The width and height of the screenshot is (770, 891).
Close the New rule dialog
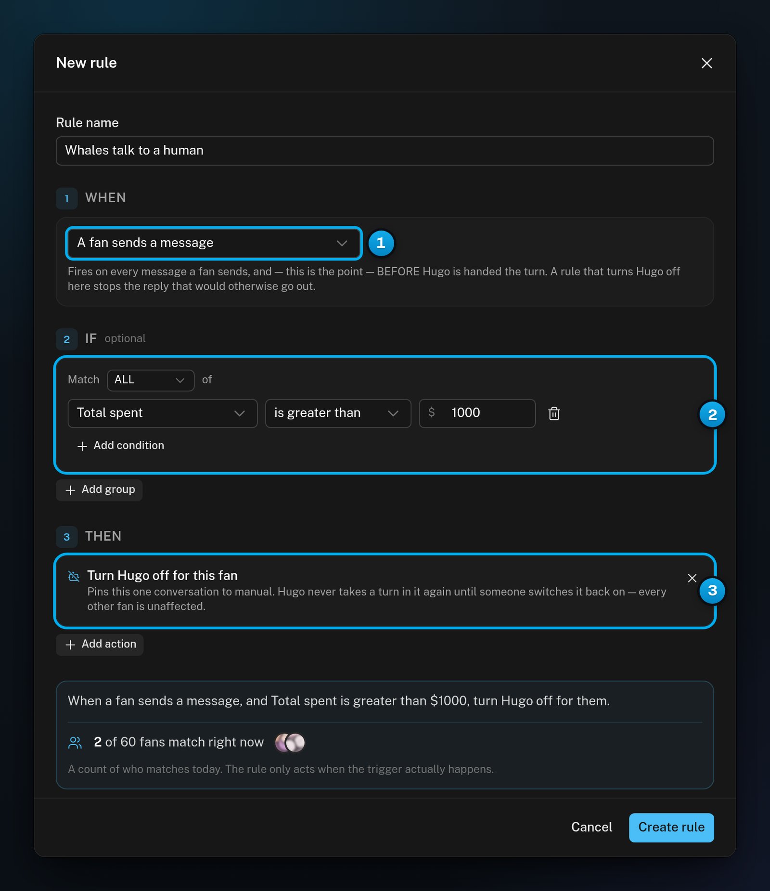706,63
